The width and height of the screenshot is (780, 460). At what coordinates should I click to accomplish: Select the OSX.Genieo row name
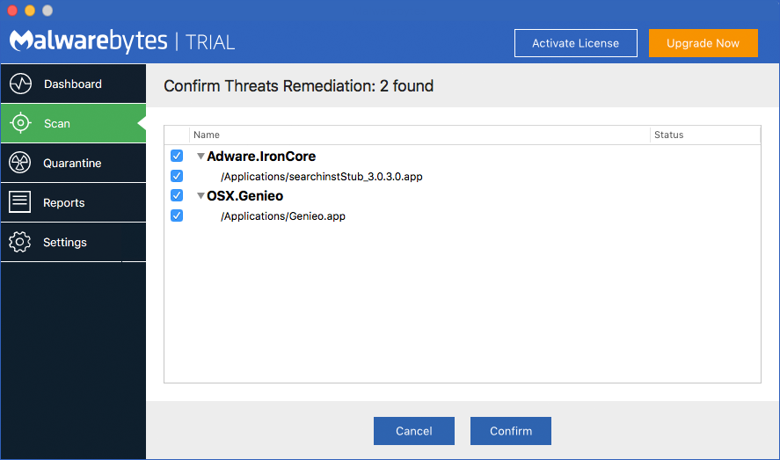click(244, 196)
